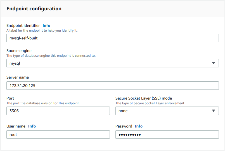Click the Port label text
Image resolution: width=225 pixels, height=151 pixels.
coord(10,98)
